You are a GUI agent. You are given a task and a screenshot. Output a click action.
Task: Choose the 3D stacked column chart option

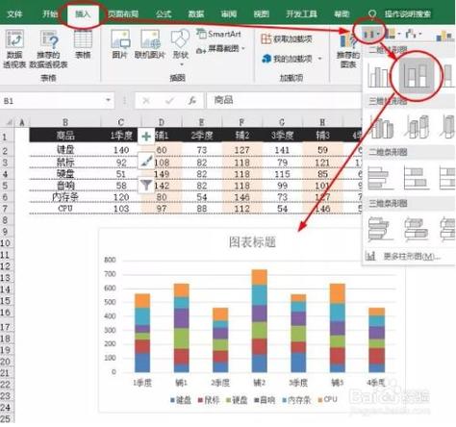pos(417,126)
